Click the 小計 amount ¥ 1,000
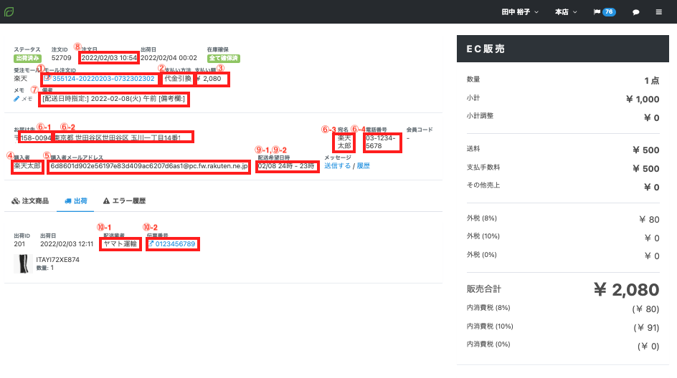 643,99
